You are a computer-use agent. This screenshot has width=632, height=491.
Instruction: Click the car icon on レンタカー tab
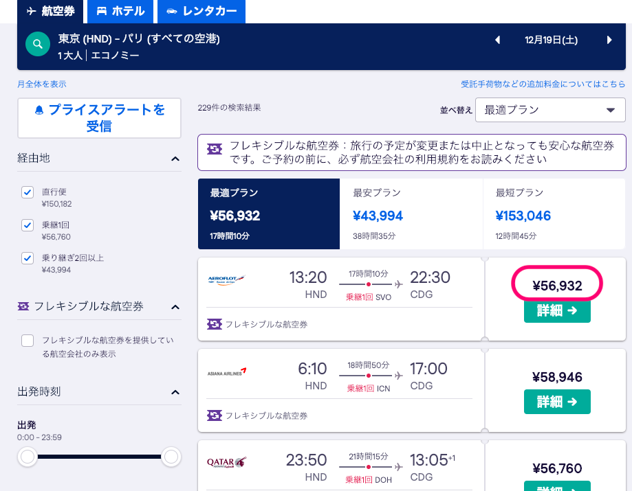click(x=172, y=11)
